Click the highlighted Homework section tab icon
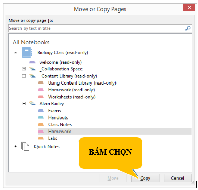Image resolution: width=198 pixels, height=190 pixels. tap(41, 132)
